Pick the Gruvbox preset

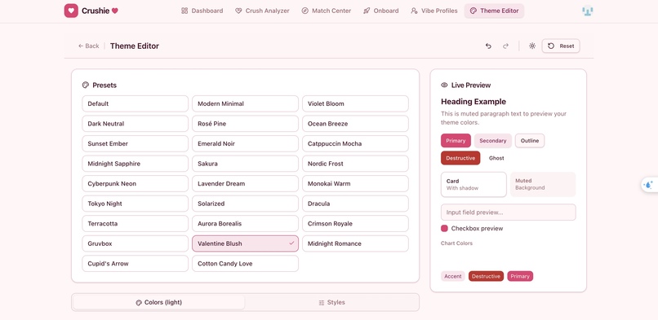pos(136,243)
